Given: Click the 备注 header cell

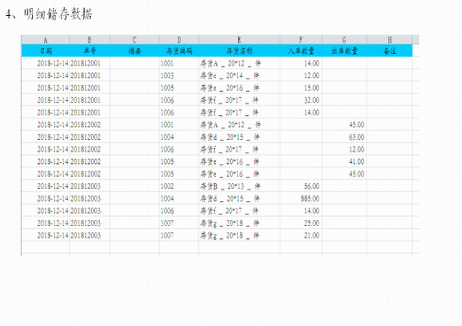Looking at the screenshot, I should [390, 51].
